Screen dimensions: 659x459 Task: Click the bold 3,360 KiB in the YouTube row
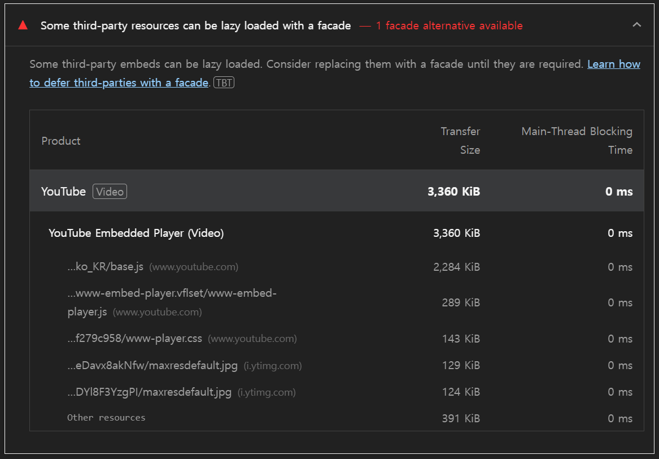point(453,192)
